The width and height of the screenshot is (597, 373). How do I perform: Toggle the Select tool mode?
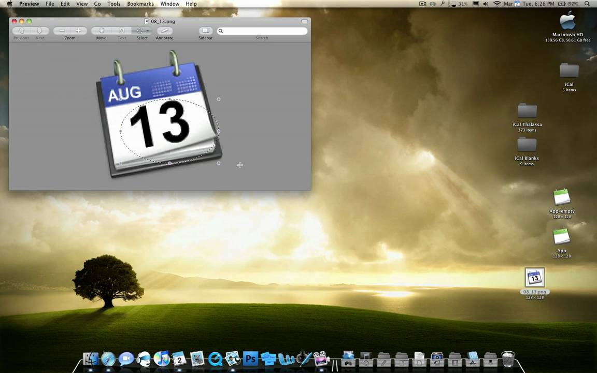pyautogui.click(x=140, y=31)
